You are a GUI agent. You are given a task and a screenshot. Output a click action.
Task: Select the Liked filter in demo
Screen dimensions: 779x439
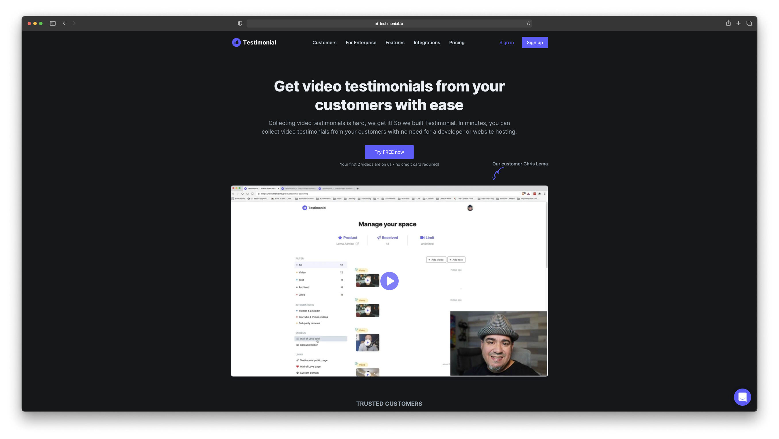321,295
